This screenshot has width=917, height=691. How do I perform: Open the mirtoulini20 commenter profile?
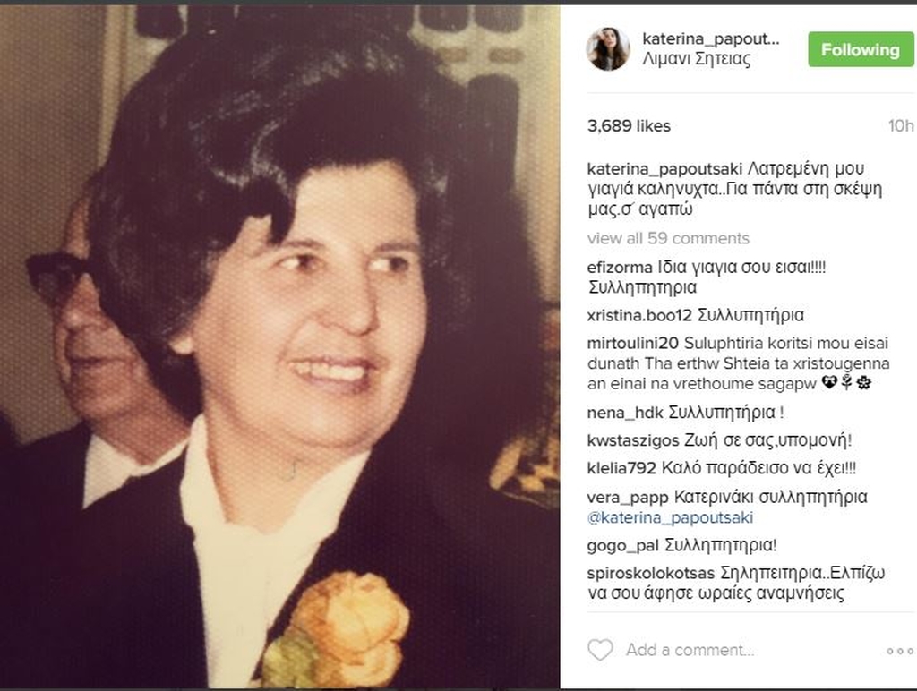632,343
